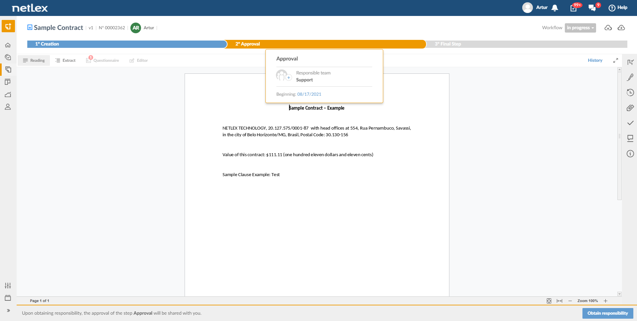Click the AR owner avatar badge
The width and height of the screenshot is (637, 321).
pyautogui.click(x=136, y=28)
